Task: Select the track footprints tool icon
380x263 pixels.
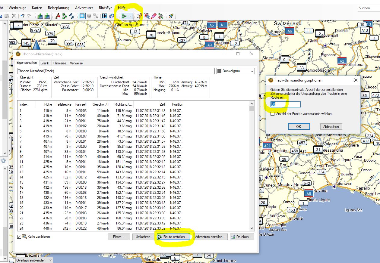Action: click(x=71, y=16)
